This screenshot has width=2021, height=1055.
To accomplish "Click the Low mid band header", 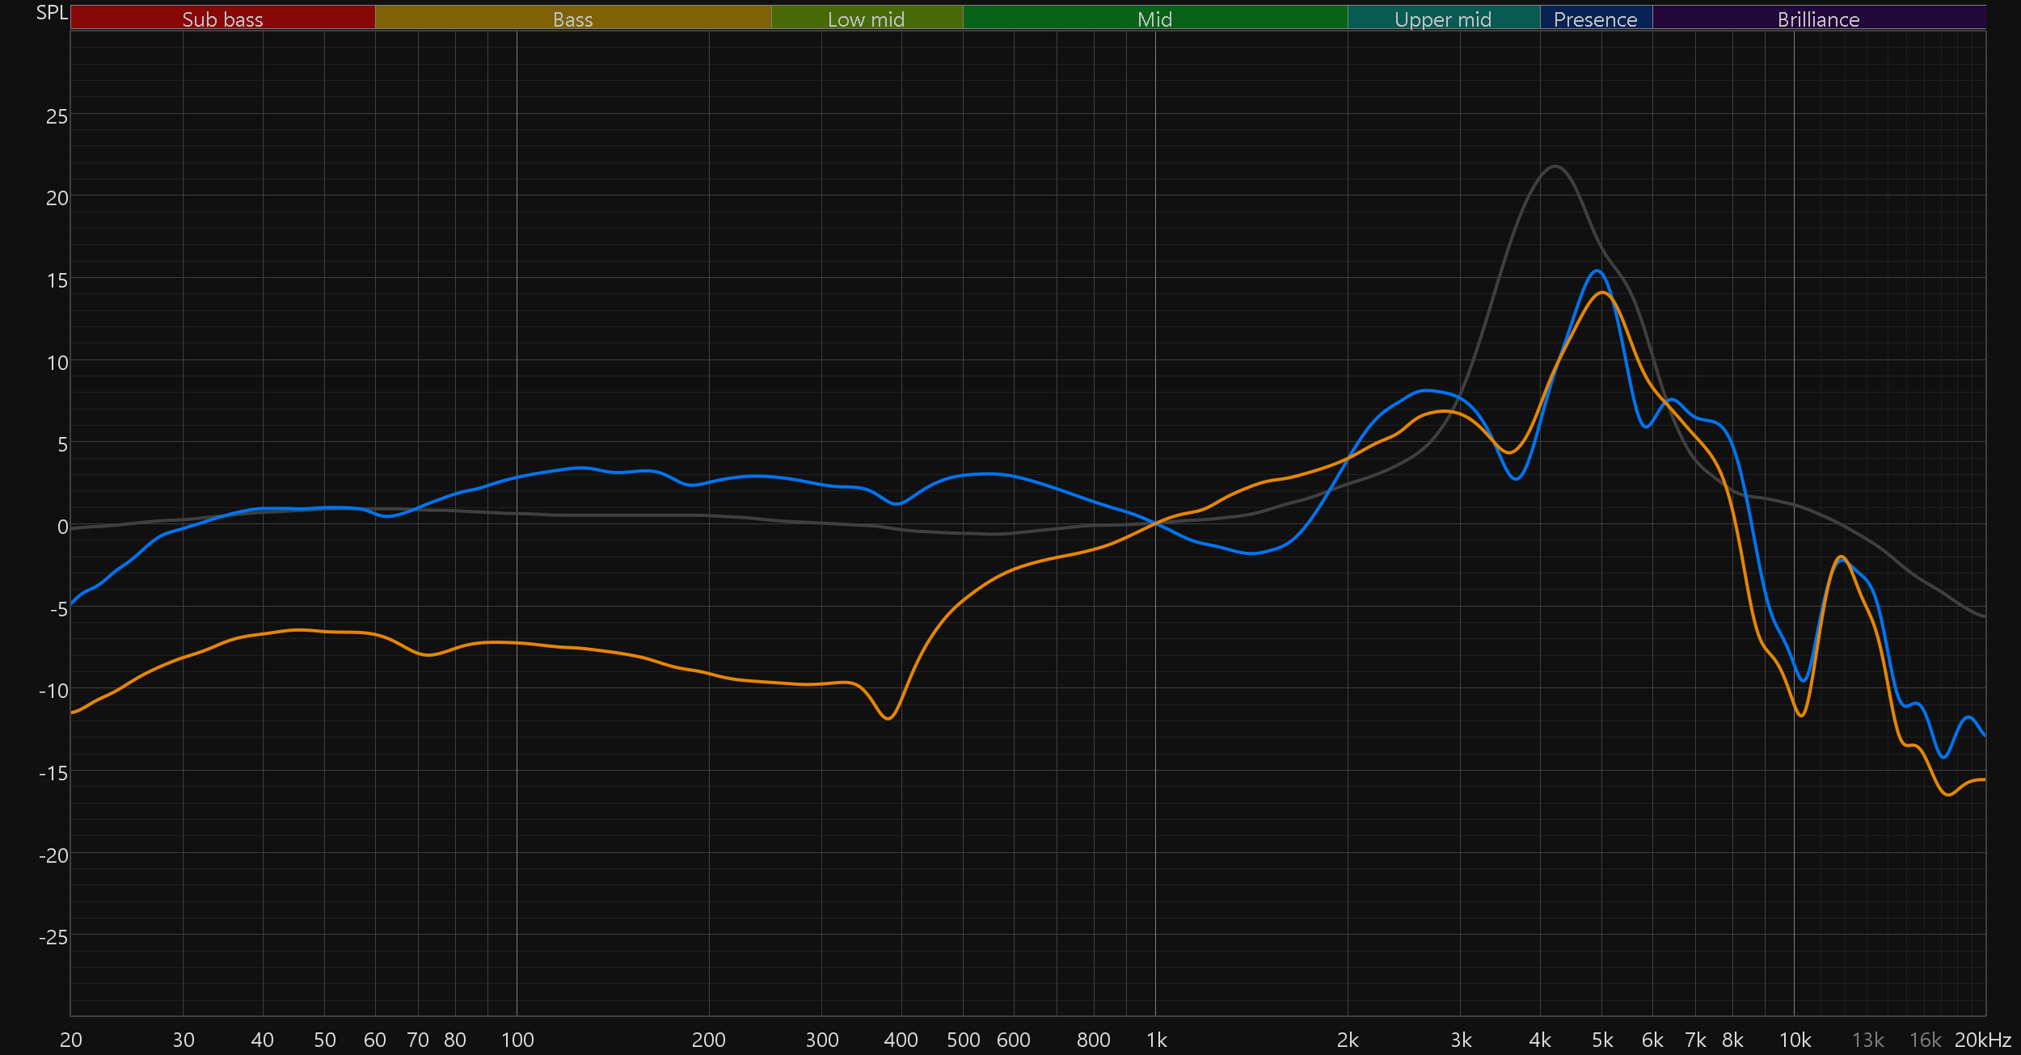I will [866, 18].
